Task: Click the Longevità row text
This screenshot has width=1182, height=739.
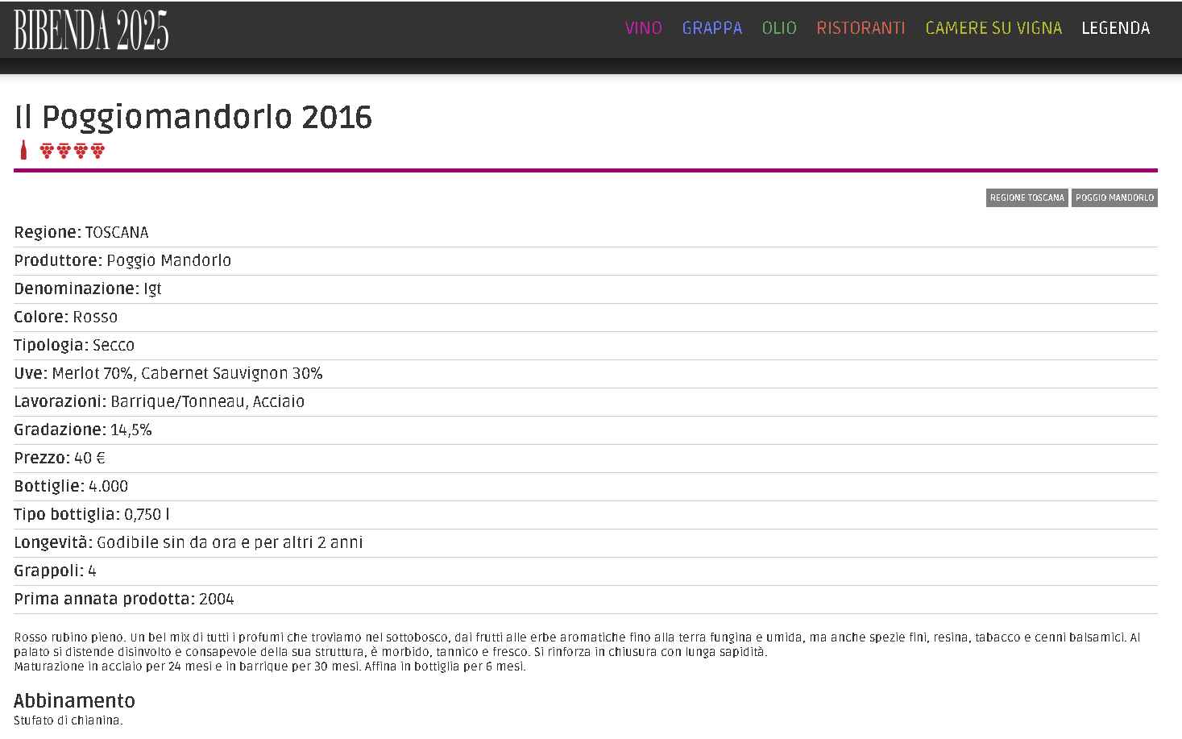Action: coord(189,542)
